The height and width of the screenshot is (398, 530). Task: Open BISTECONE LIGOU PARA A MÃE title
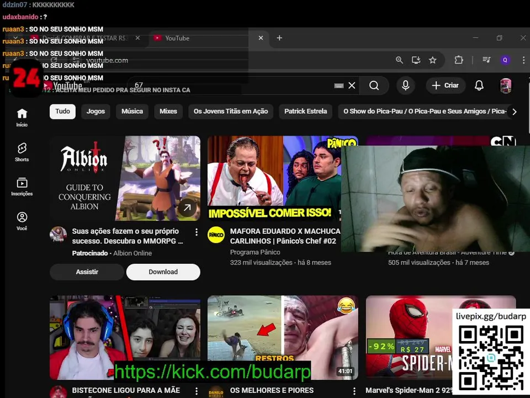[126, 391]
